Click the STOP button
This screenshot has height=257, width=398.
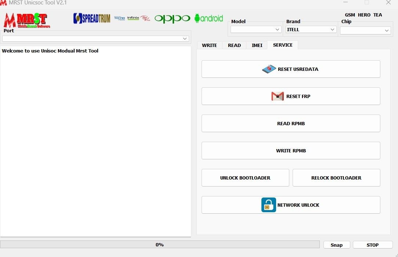click(x=372, y=245)
